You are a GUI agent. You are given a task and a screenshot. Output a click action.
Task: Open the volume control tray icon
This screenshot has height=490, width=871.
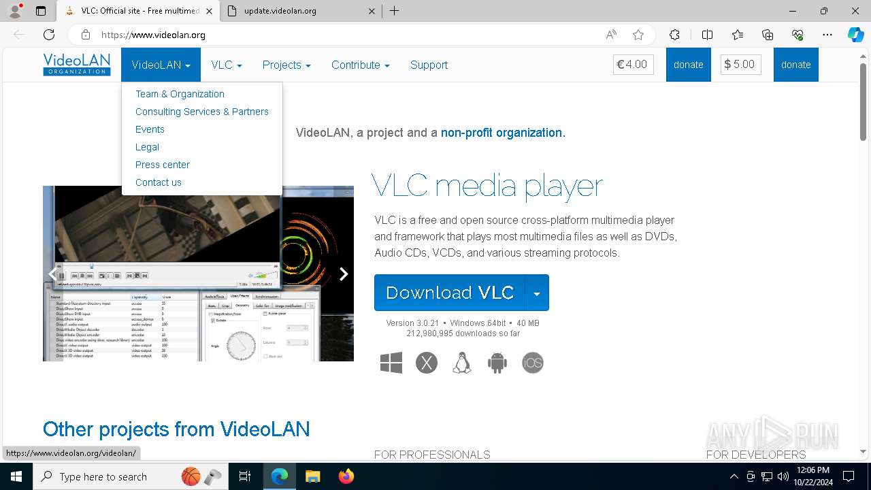coord(783,476)
